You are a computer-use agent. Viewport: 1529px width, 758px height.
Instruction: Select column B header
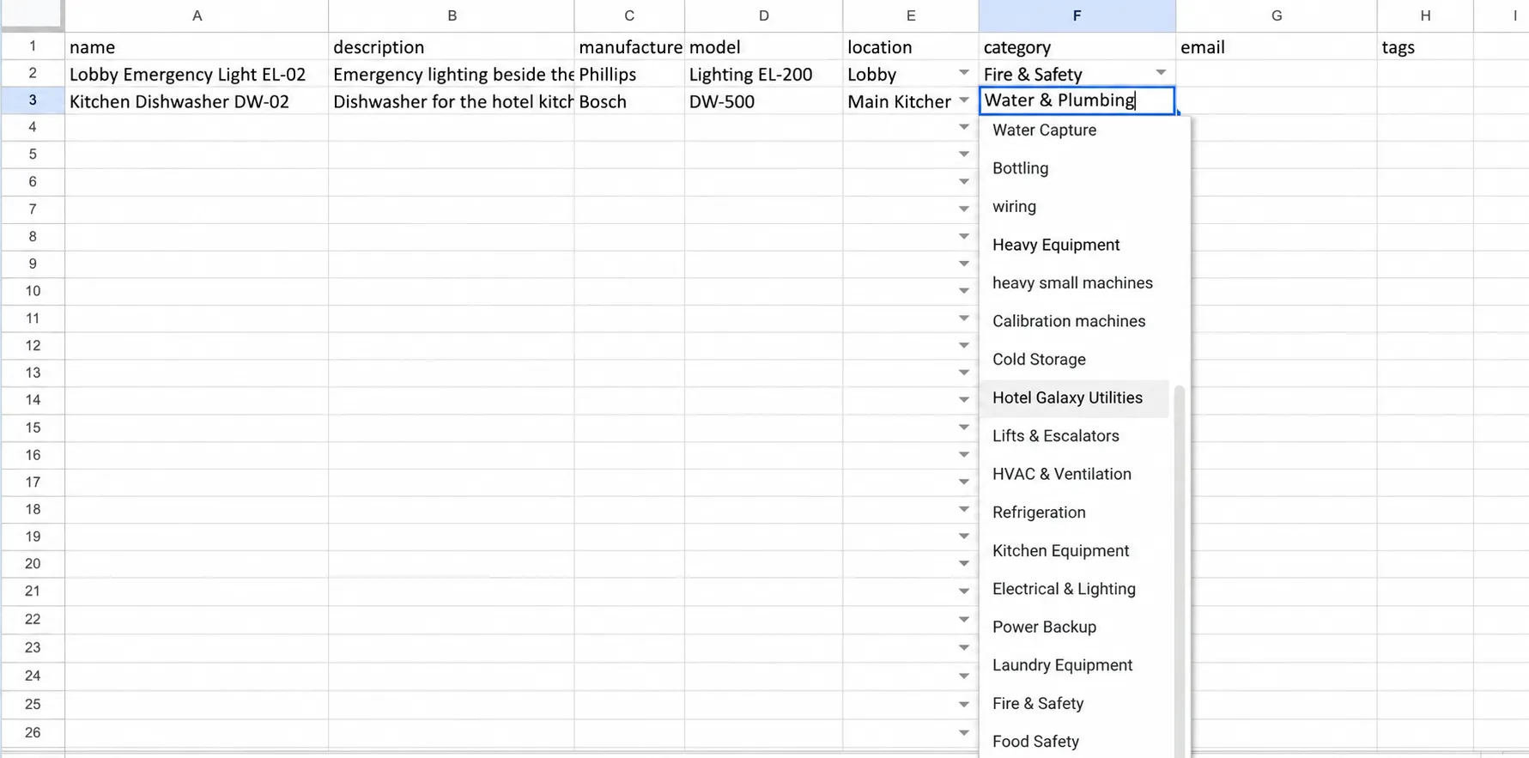coord(452,15)
